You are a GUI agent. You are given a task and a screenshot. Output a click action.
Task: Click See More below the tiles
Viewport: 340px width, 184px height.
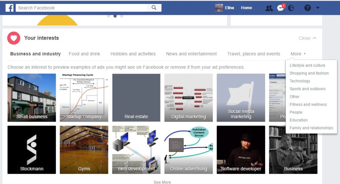pyautogui.click(x=162, y=182)
